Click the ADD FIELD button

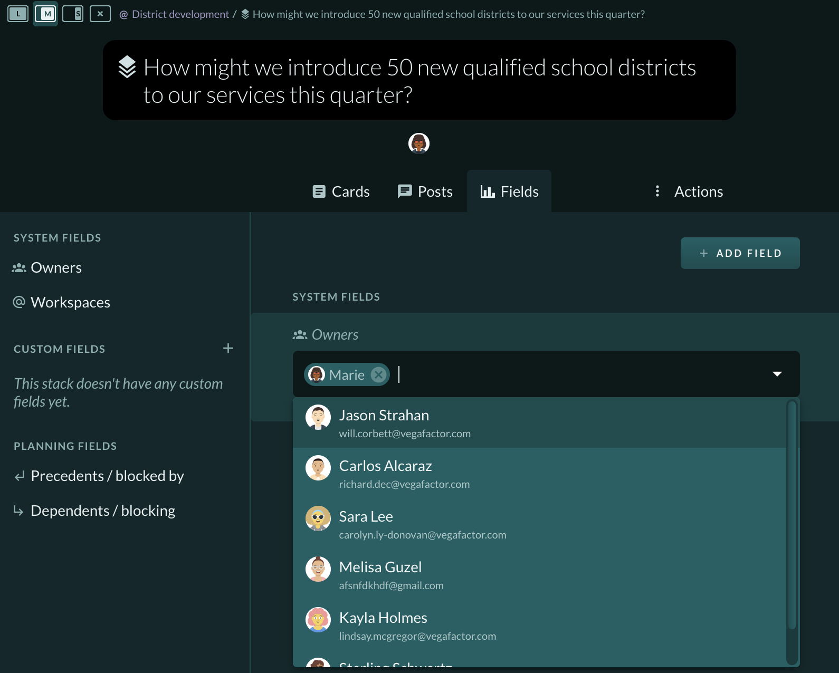[x=740, y=253]
